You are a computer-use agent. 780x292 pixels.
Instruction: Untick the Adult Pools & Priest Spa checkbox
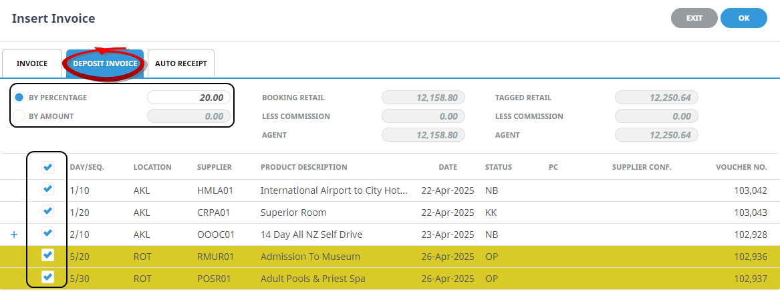point(47,277)
